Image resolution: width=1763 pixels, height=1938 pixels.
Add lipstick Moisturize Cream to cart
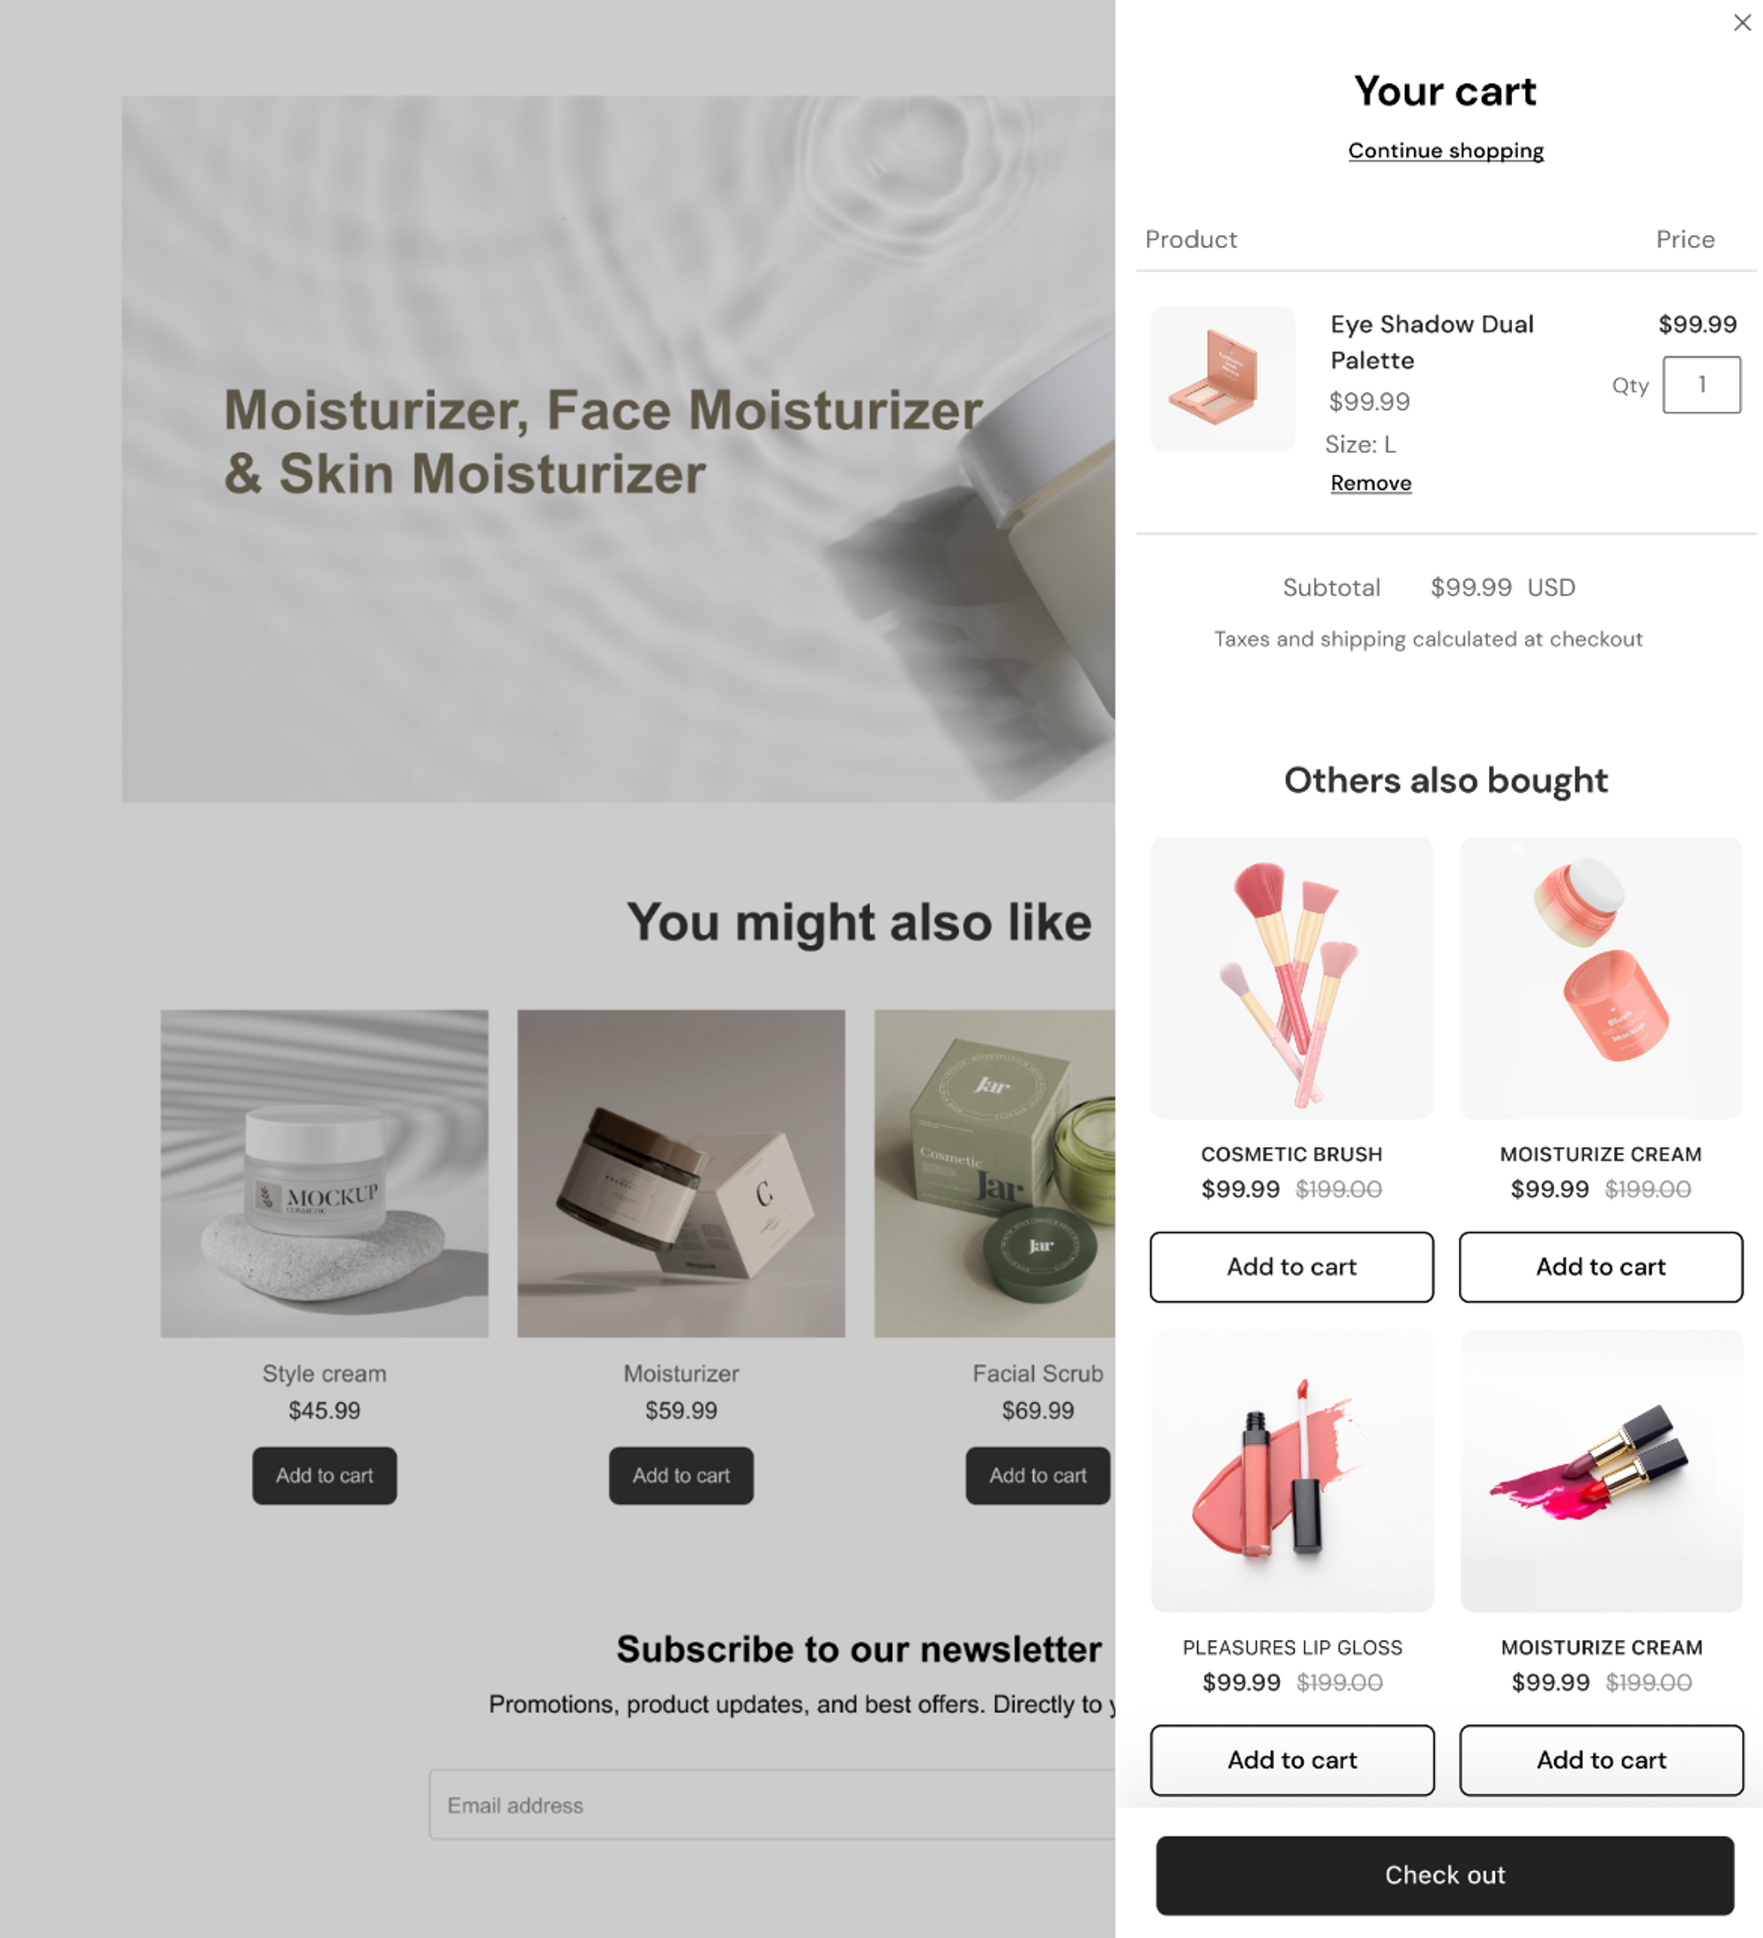[1601, 1759]
